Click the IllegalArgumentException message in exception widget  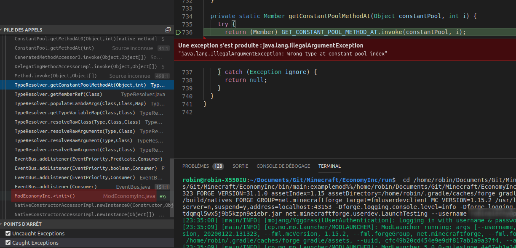pos(282,54)
